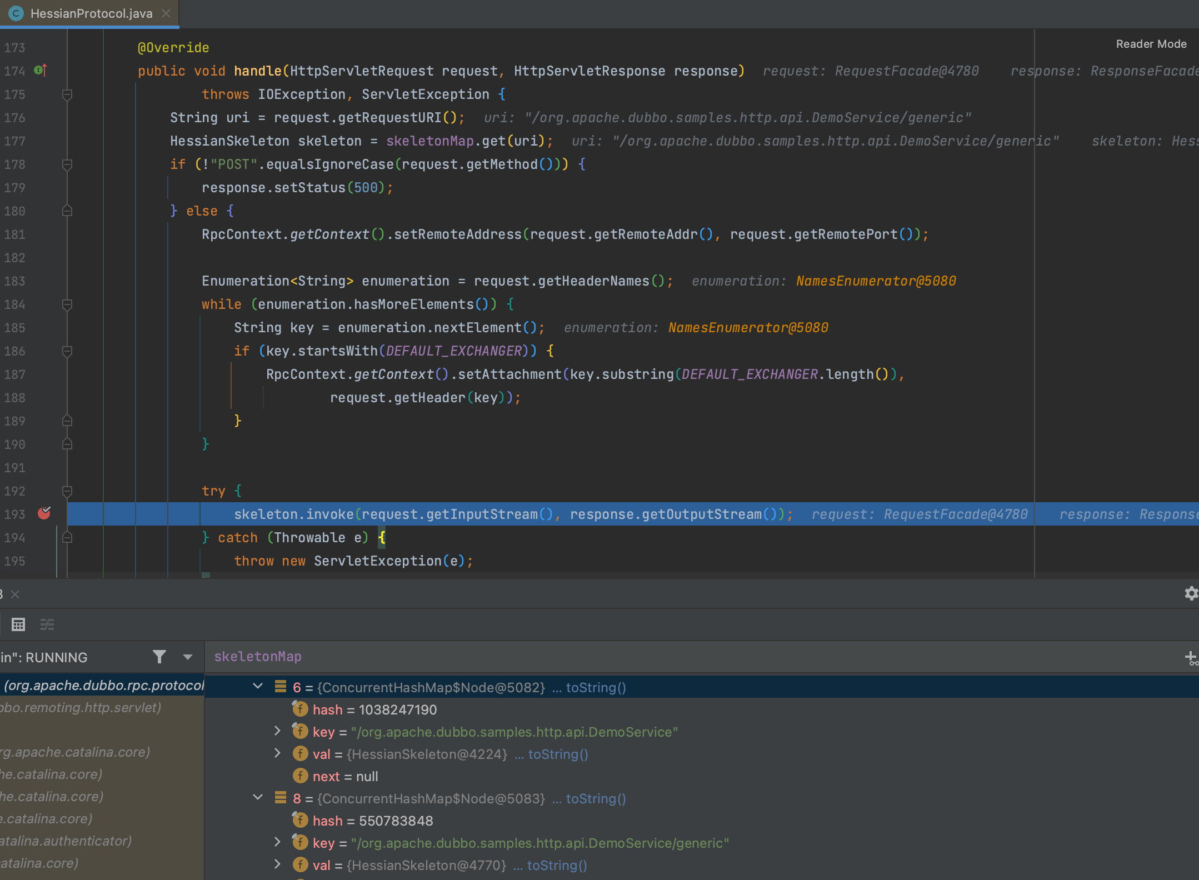Select hash = 1038247190 field
This screenshot has height=880, width=1199.
click(374, 709)
